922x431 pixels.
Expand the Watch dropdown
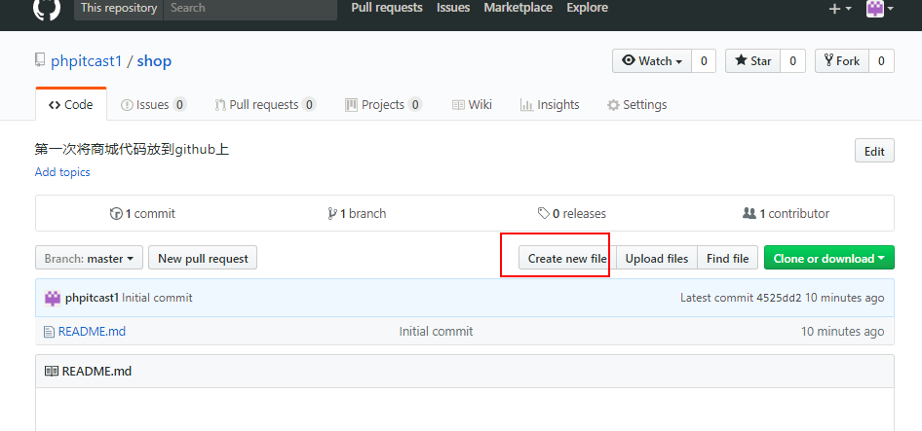tap(652, 61)
